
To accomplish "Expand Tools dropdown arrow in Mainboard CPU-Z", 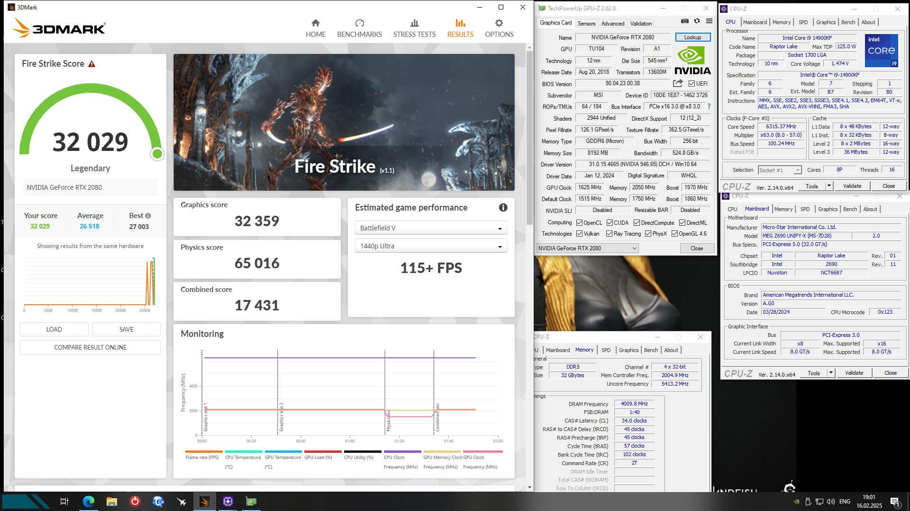I will (831, 373).
